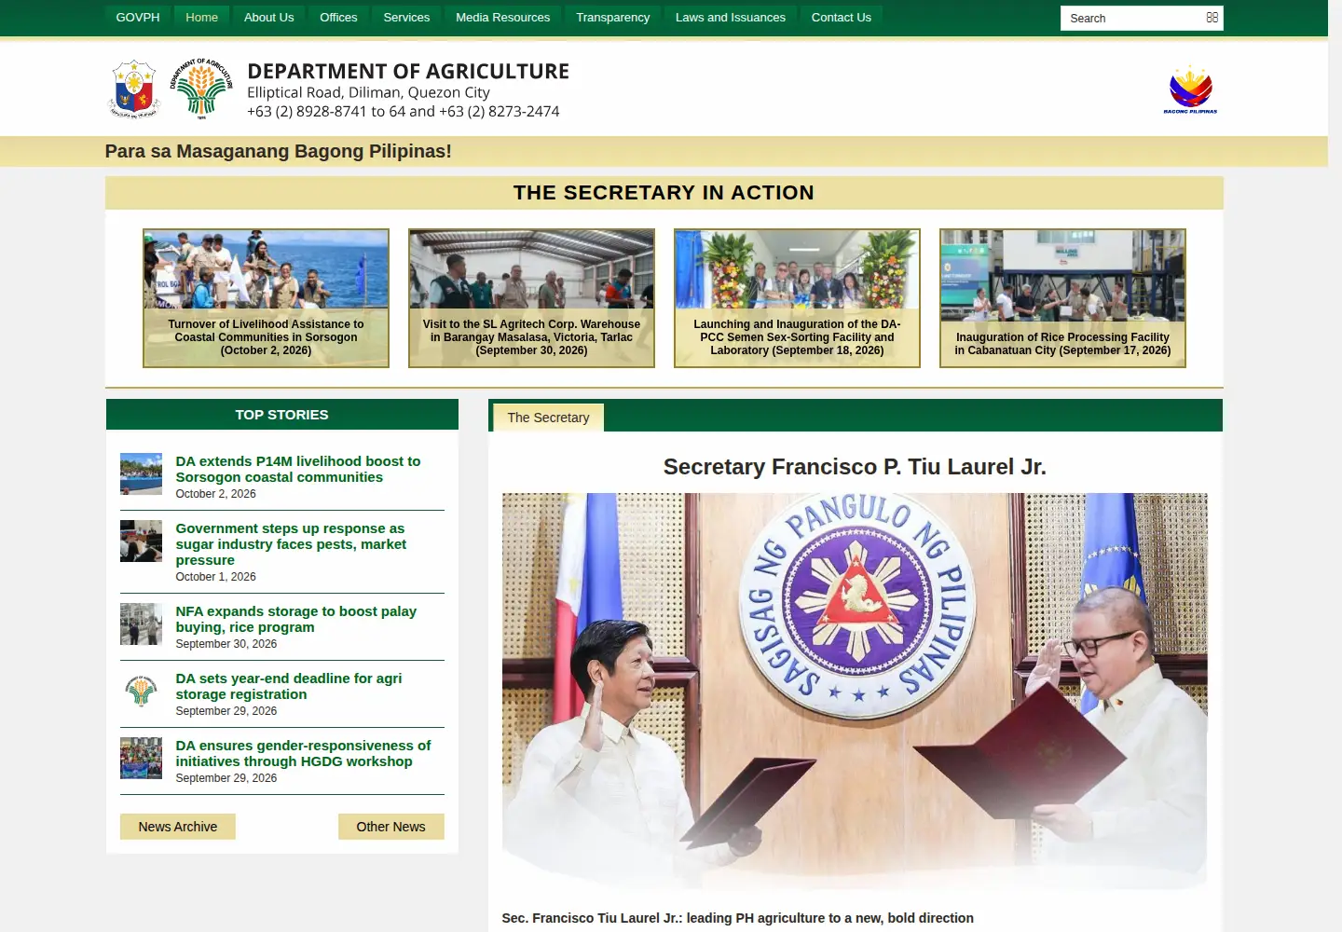Screen dimensions: 1342x932
Task: Open the Offices menu
Action: coord(338,17)
